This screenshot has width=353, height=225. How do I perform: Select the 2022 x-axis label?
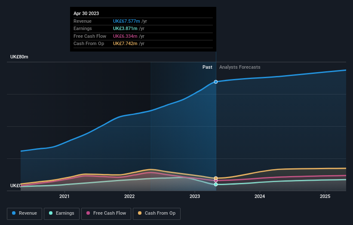point(129,196)
